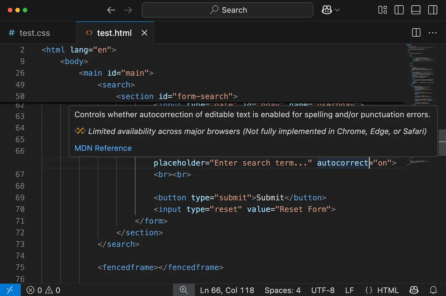This screenshot has height=296, width=446.
Task: Toggle the primary side bar visibility
Action: coord(399,10)
